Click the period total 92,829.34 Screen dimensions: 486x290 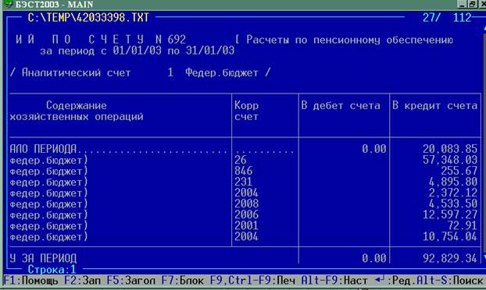450,258
